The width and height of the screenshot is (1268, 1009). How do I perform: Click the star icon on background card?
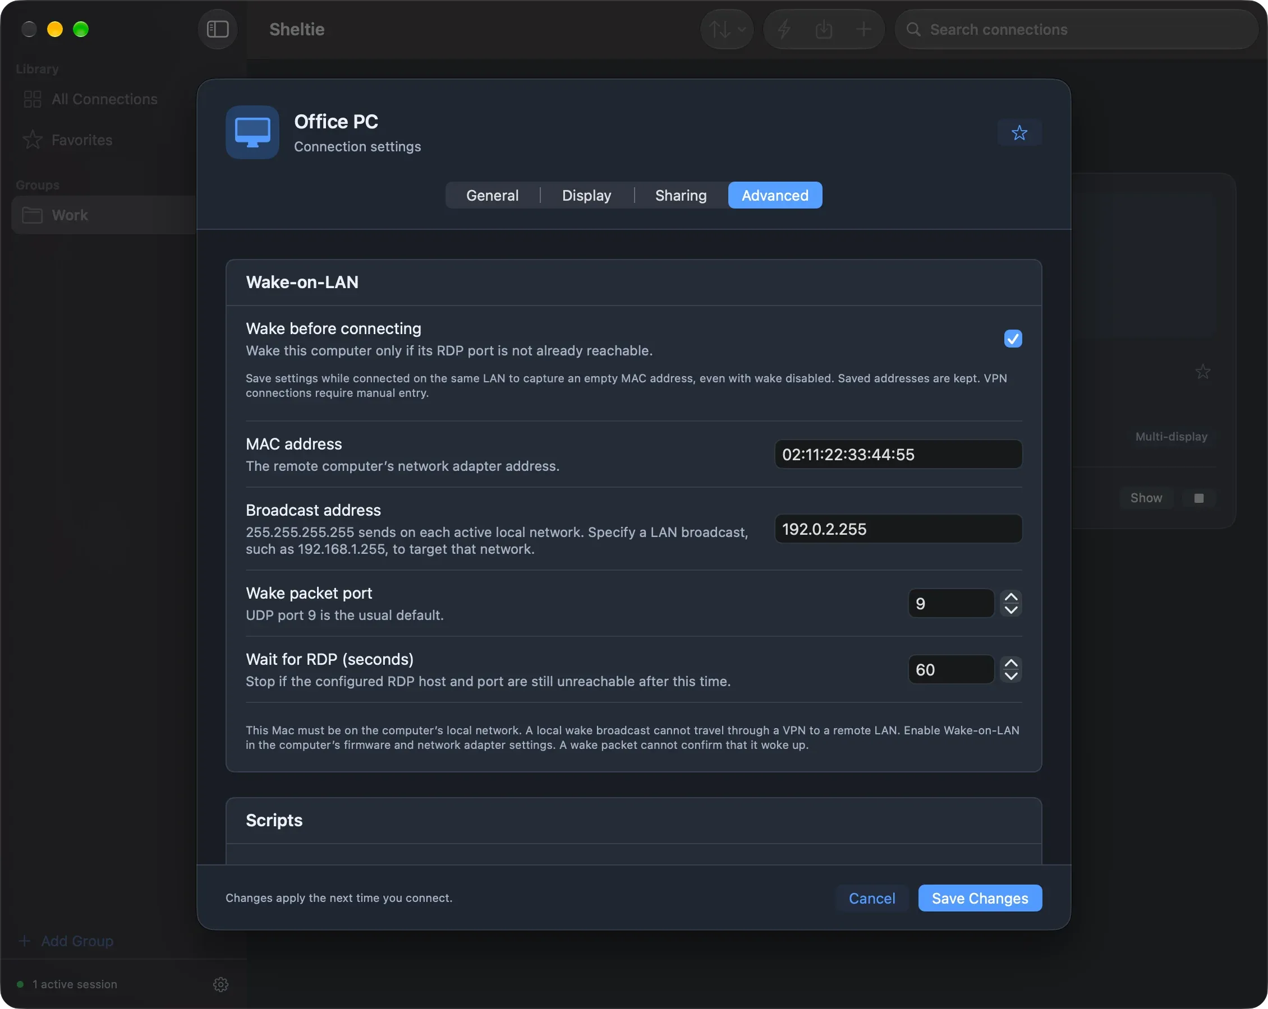[1203, 372]
